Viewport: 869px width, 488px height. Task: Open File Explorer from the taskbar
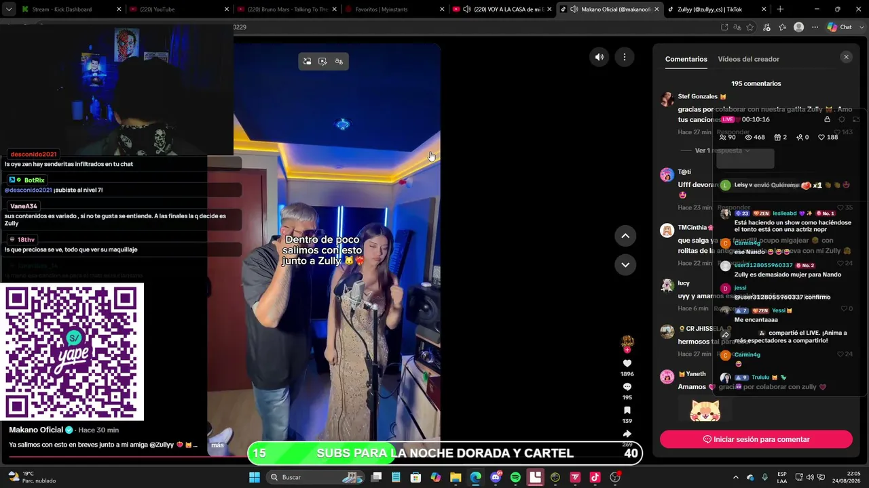(456, 477)
